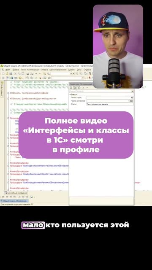Select the Статус value field
The width and height of the screenshot is (152, 270).
pyautogui.click(x=110, y=104)
